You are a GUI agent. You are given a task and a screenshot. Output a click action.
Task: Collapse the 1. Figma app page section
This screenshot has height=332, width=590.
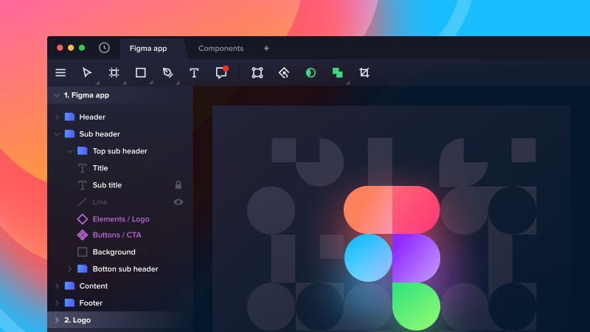point(57,95)
